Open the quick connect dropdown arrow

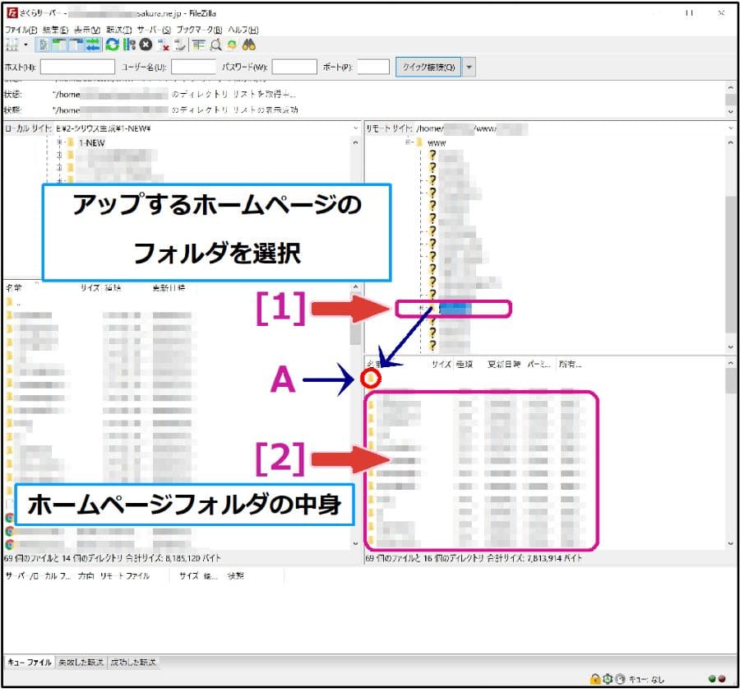click(469, 68)
